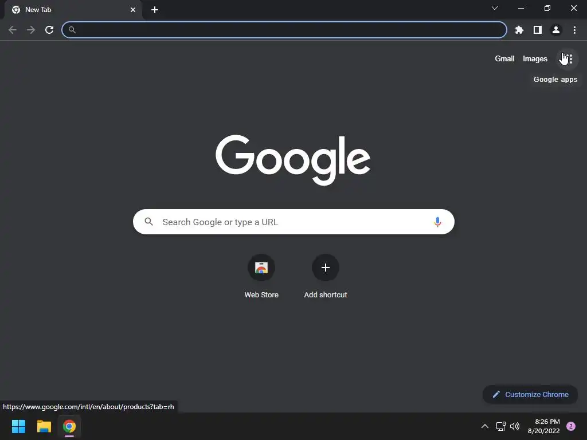Open the Windows Start menu
587x440 pixels.
coord(18,426)
